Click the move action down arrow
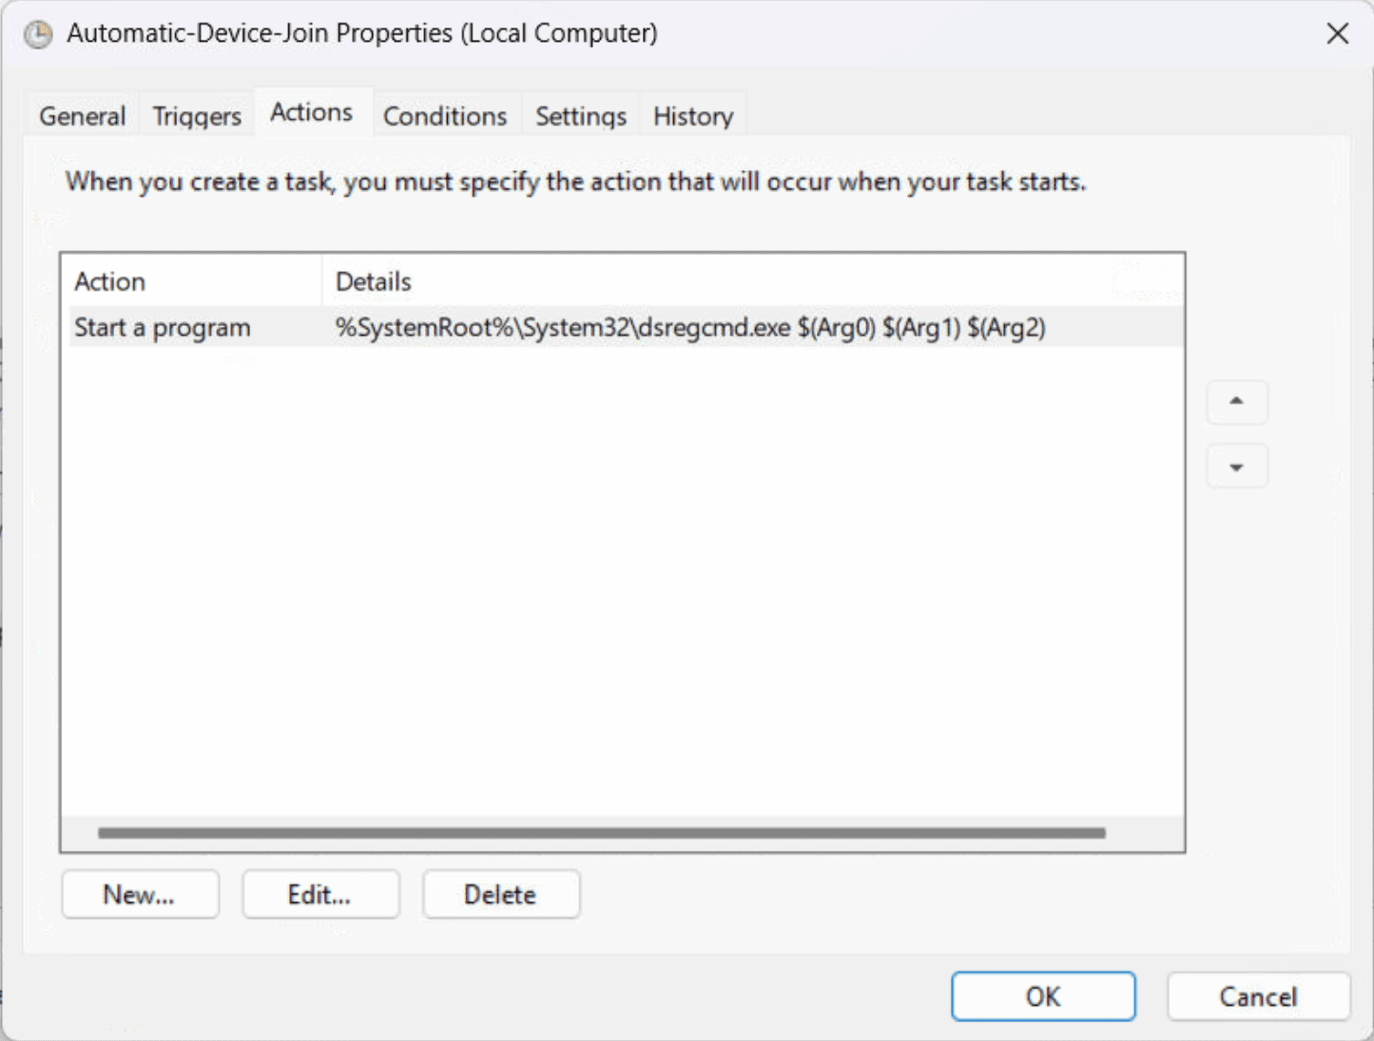 1236,467
